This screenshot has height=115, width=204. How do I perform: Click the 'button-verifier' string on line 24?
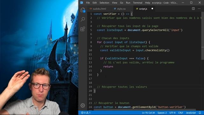pyautogui.click(x=170, y=107)
